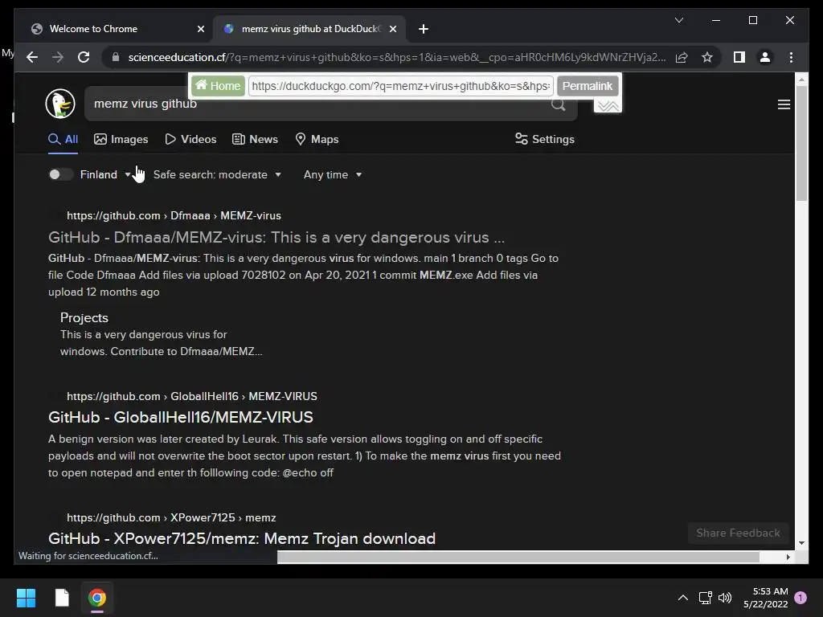Bookmark this page with star icon

point(707,57)
